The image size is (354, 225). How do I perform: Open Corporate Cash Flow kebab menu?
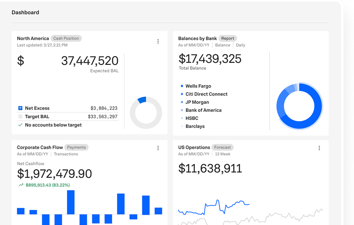coord(158,148)
